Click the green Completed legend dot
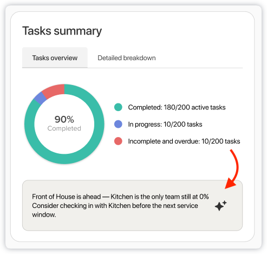This screenshot has height=254, width=267. [118, 107]
